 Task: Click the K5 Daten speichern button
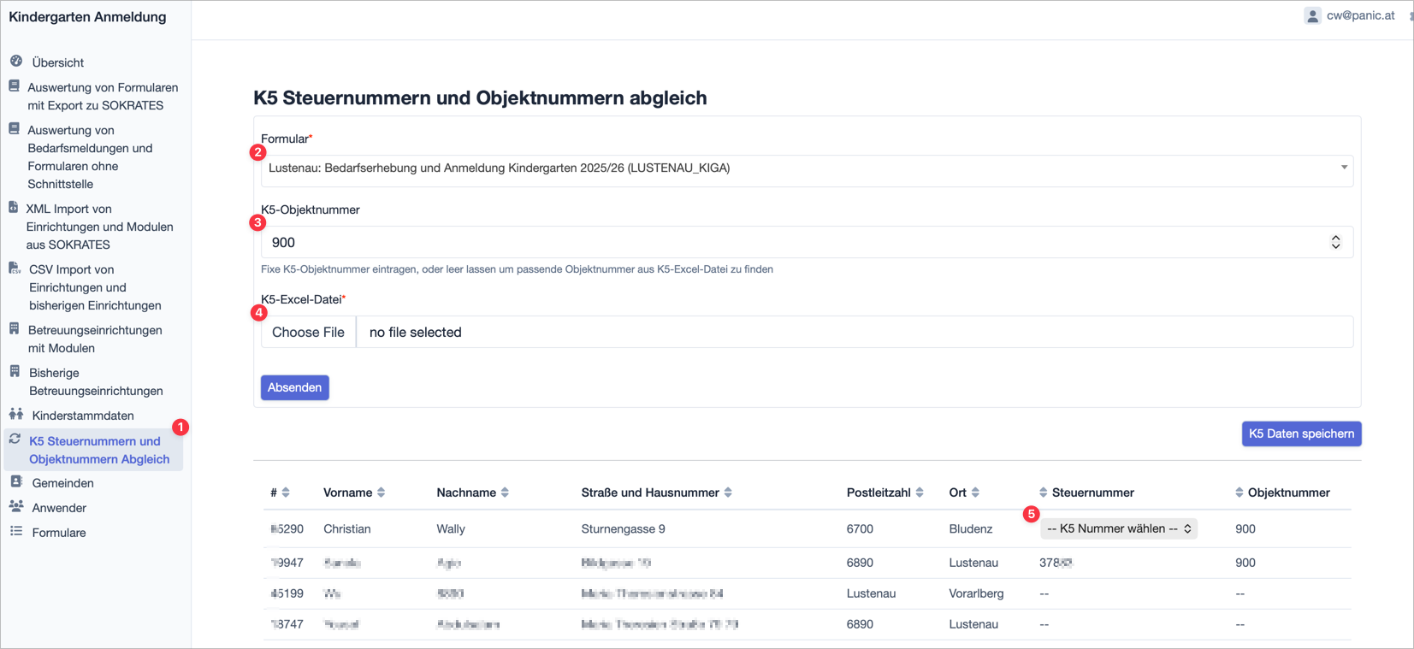(1300, 434)
